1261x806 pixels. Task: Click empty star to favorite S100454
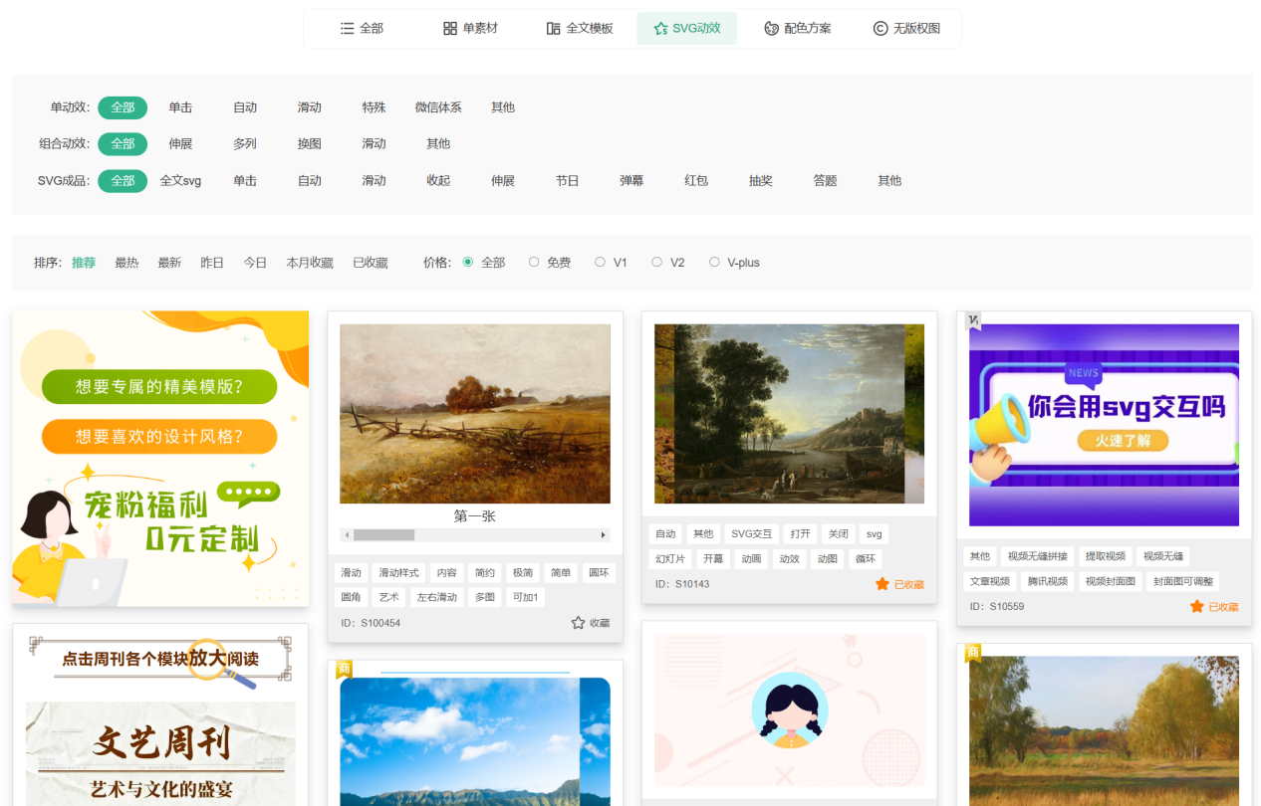(x=578, y=623)
